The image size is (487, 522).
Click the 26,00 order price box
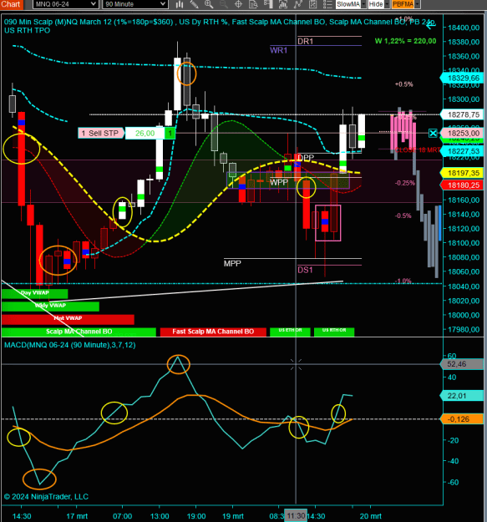tap(145, 133)
